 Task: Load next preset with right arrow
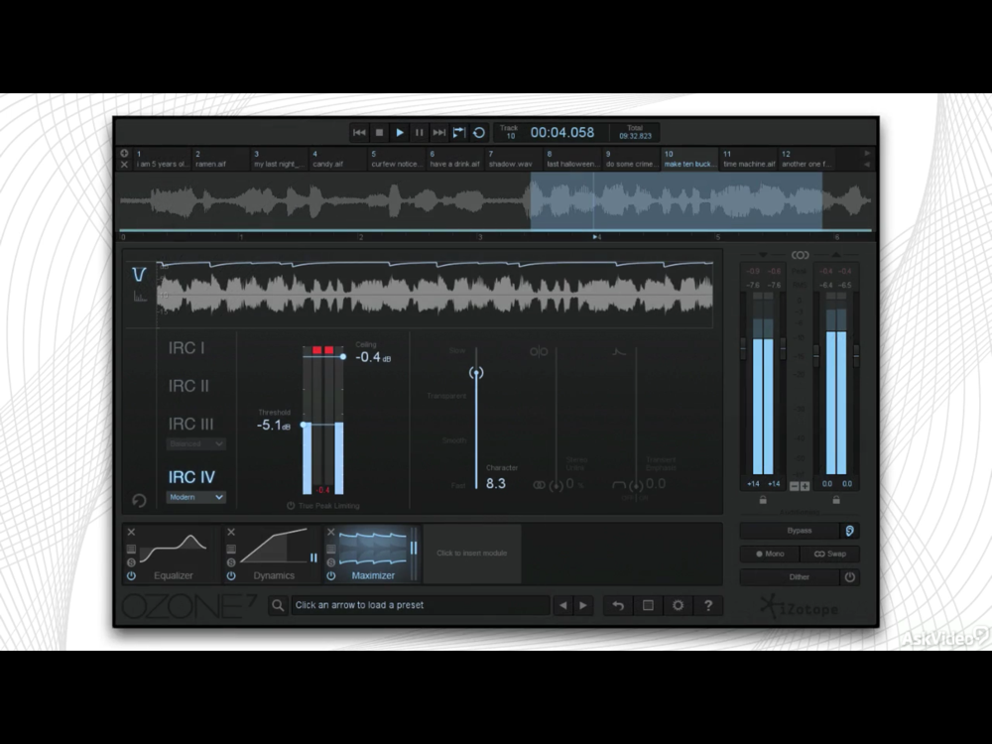point(584,605)
